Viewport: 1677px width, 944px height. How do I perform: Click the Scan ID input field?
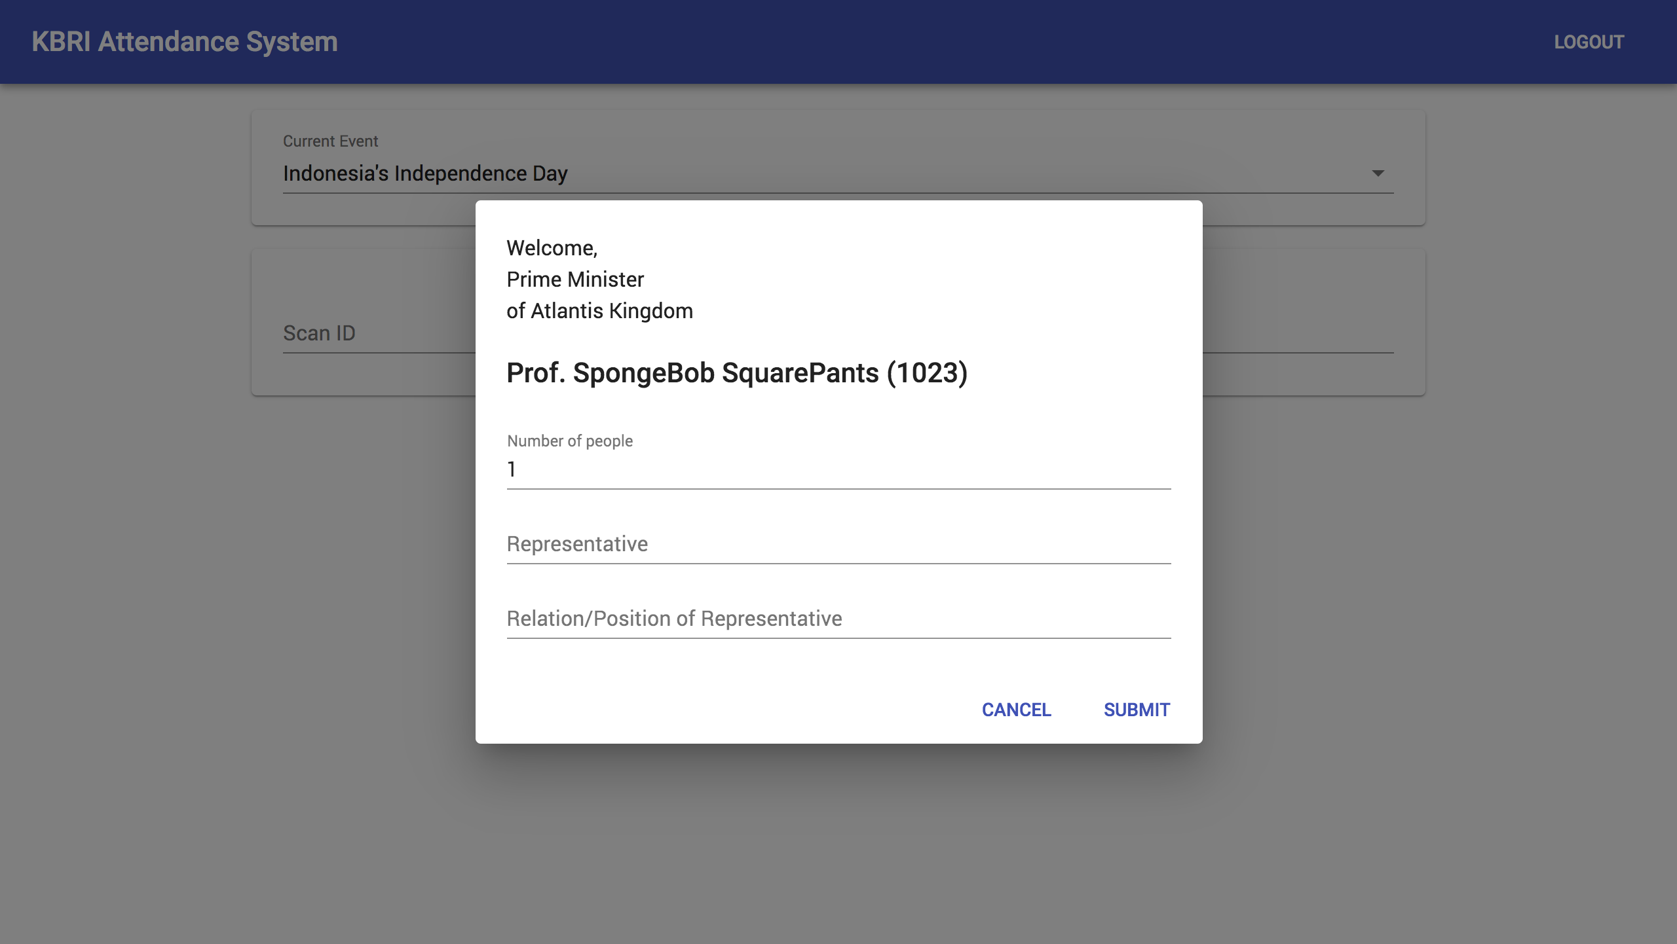[x=379, y=333]
